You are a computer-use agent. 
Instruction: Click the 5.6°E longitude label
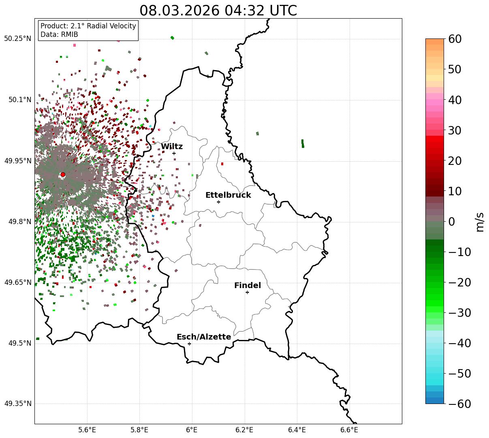[87, 430]
